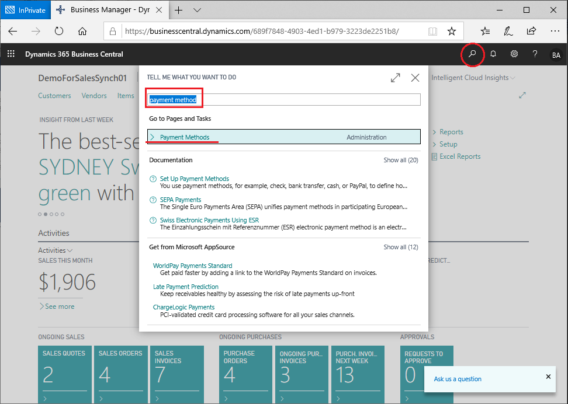The width and height of the screenshot is (568, 404).
Task: Click the help icon beside Set Up Payment Methods
Action: click(x=153, y=179)
